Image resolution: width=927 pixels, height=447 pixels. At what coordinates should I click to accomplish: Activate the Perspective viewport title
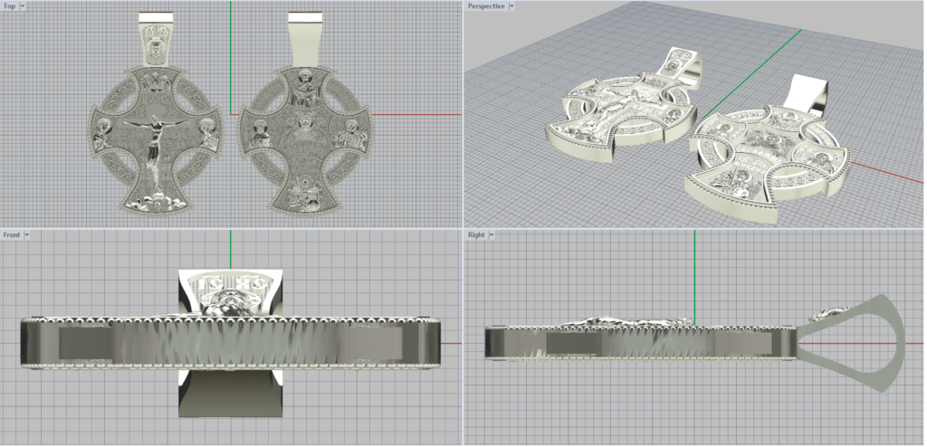click(x=486, y=6)
